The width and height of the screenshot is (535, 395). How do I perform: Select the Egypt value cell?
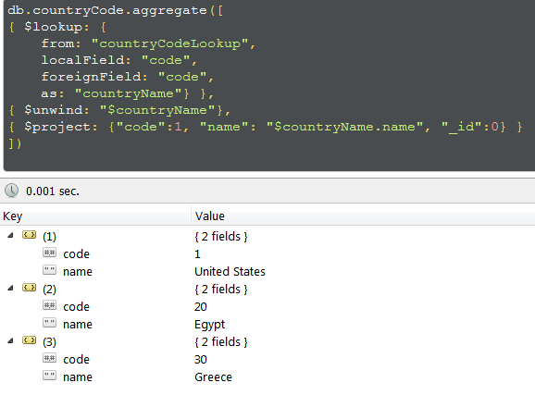tap(209, 325)
